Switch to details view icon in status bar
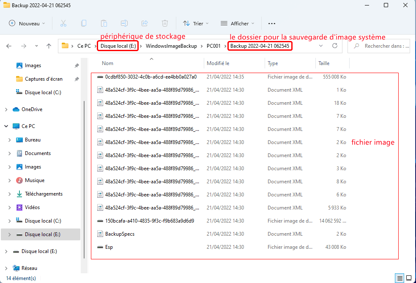 click(x=400, y=278)
